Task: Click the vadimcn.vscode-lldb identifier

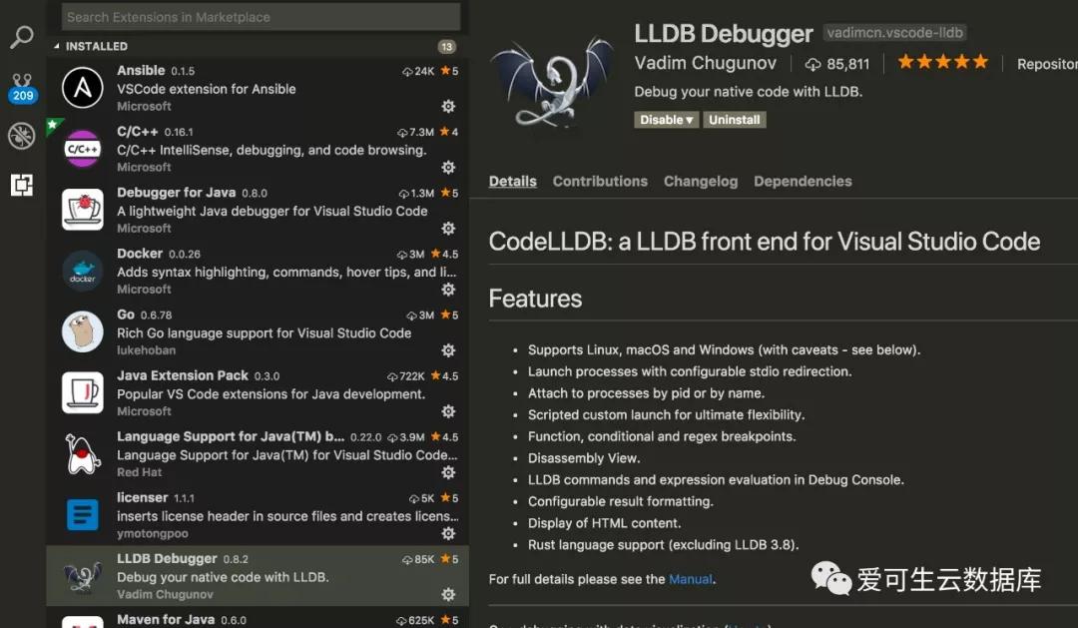Action: point(895,32)
